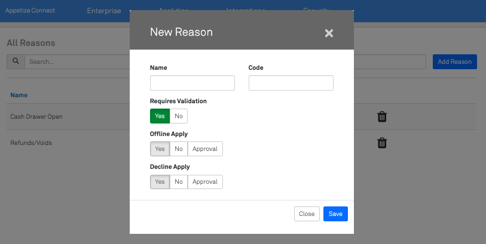Delete the Cash Drawer Open reason
Image resolution: width=486 pixels, height=244 pixels.
click(382, 117)
